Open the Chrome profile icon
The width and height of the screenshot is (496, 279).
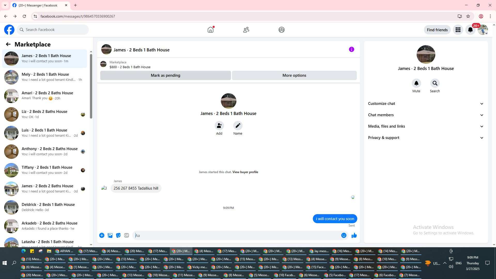coord(481,16)
